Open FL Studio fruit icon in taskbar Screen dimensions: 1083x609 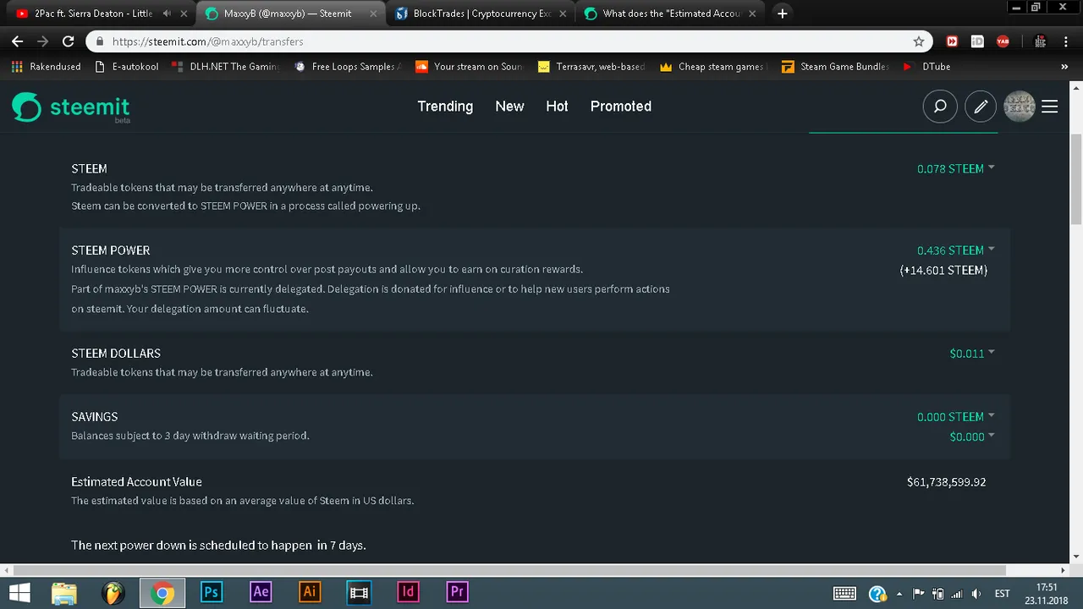(113, 593)
